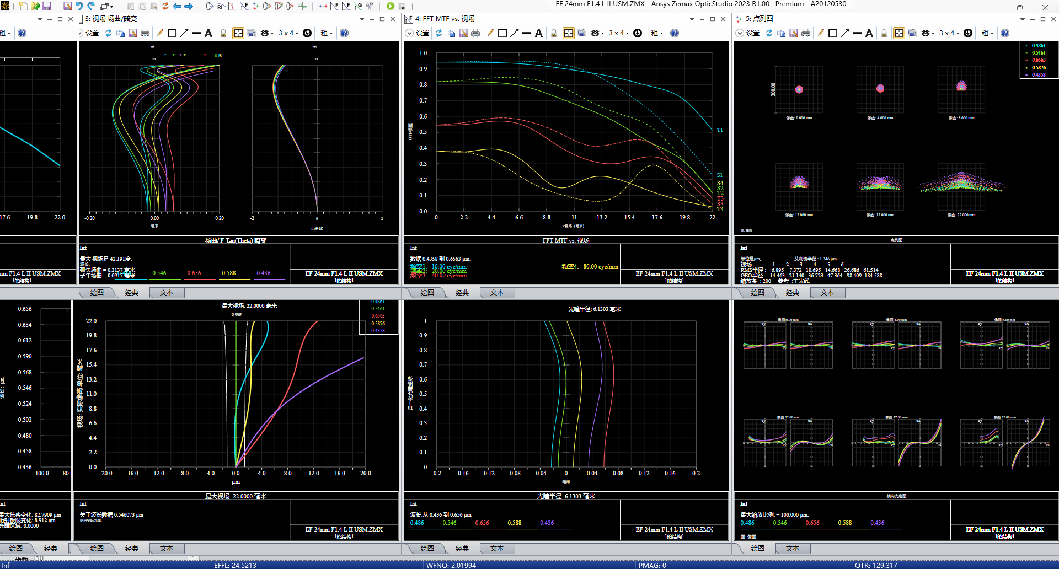Undo the last action

pyautogui.click(x=79, y=6)
